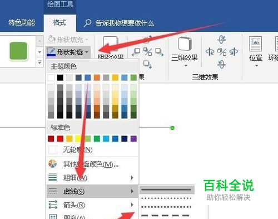The image size is (278, 219).
Task: Expand the 三维效果 dropdown arrow
Action: [186, 66]
